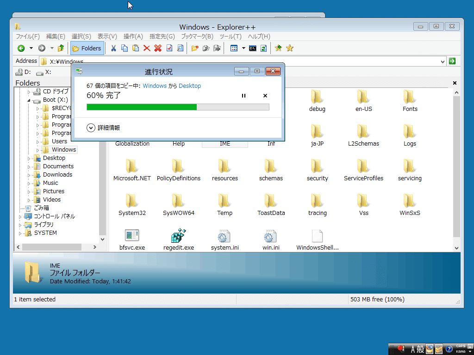Image resolution: width=474 pixels, height=355 pixels.
Task: Click the Views grid icon
Action: (234, 48)
